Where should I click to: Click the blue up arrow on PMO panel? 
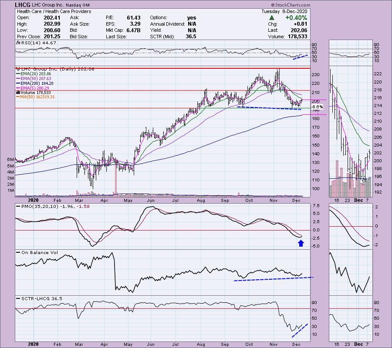(301, 243)
